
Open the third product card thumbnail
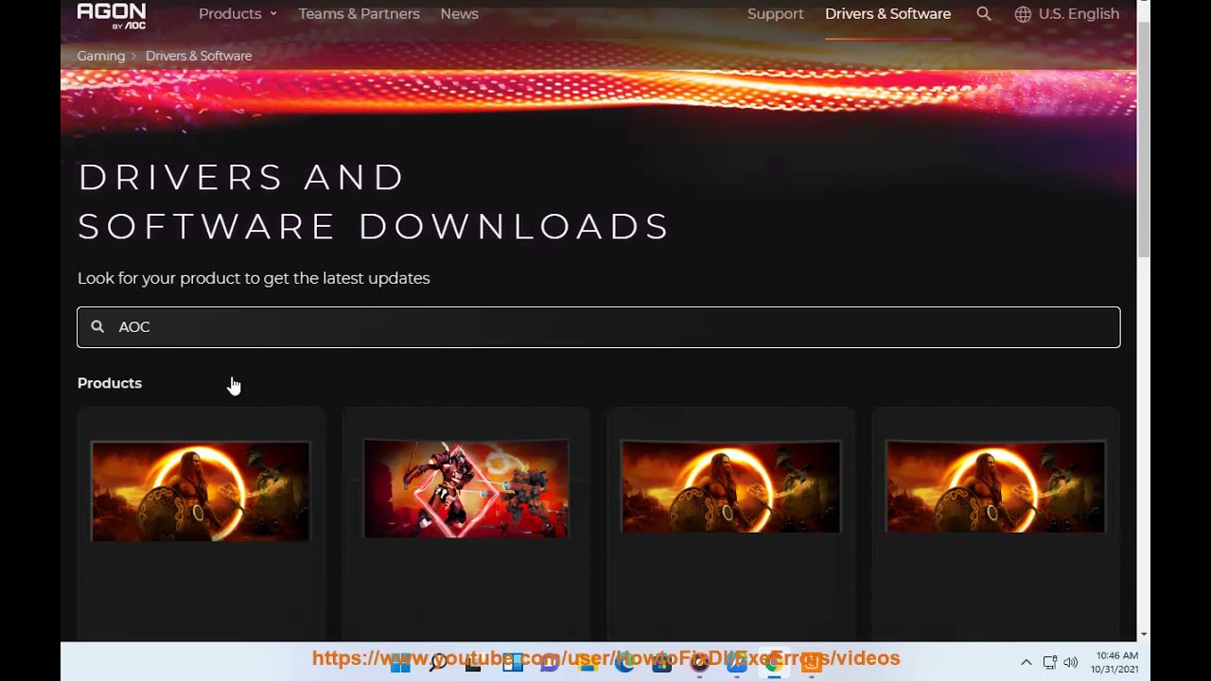click(730, 486)
